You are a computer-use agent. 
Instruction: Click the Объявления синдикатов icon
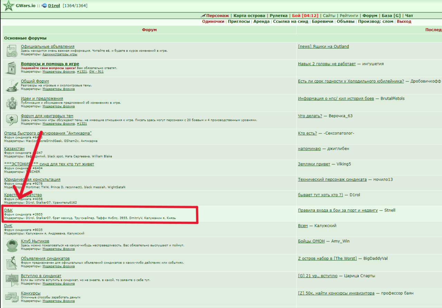(12, 262)
